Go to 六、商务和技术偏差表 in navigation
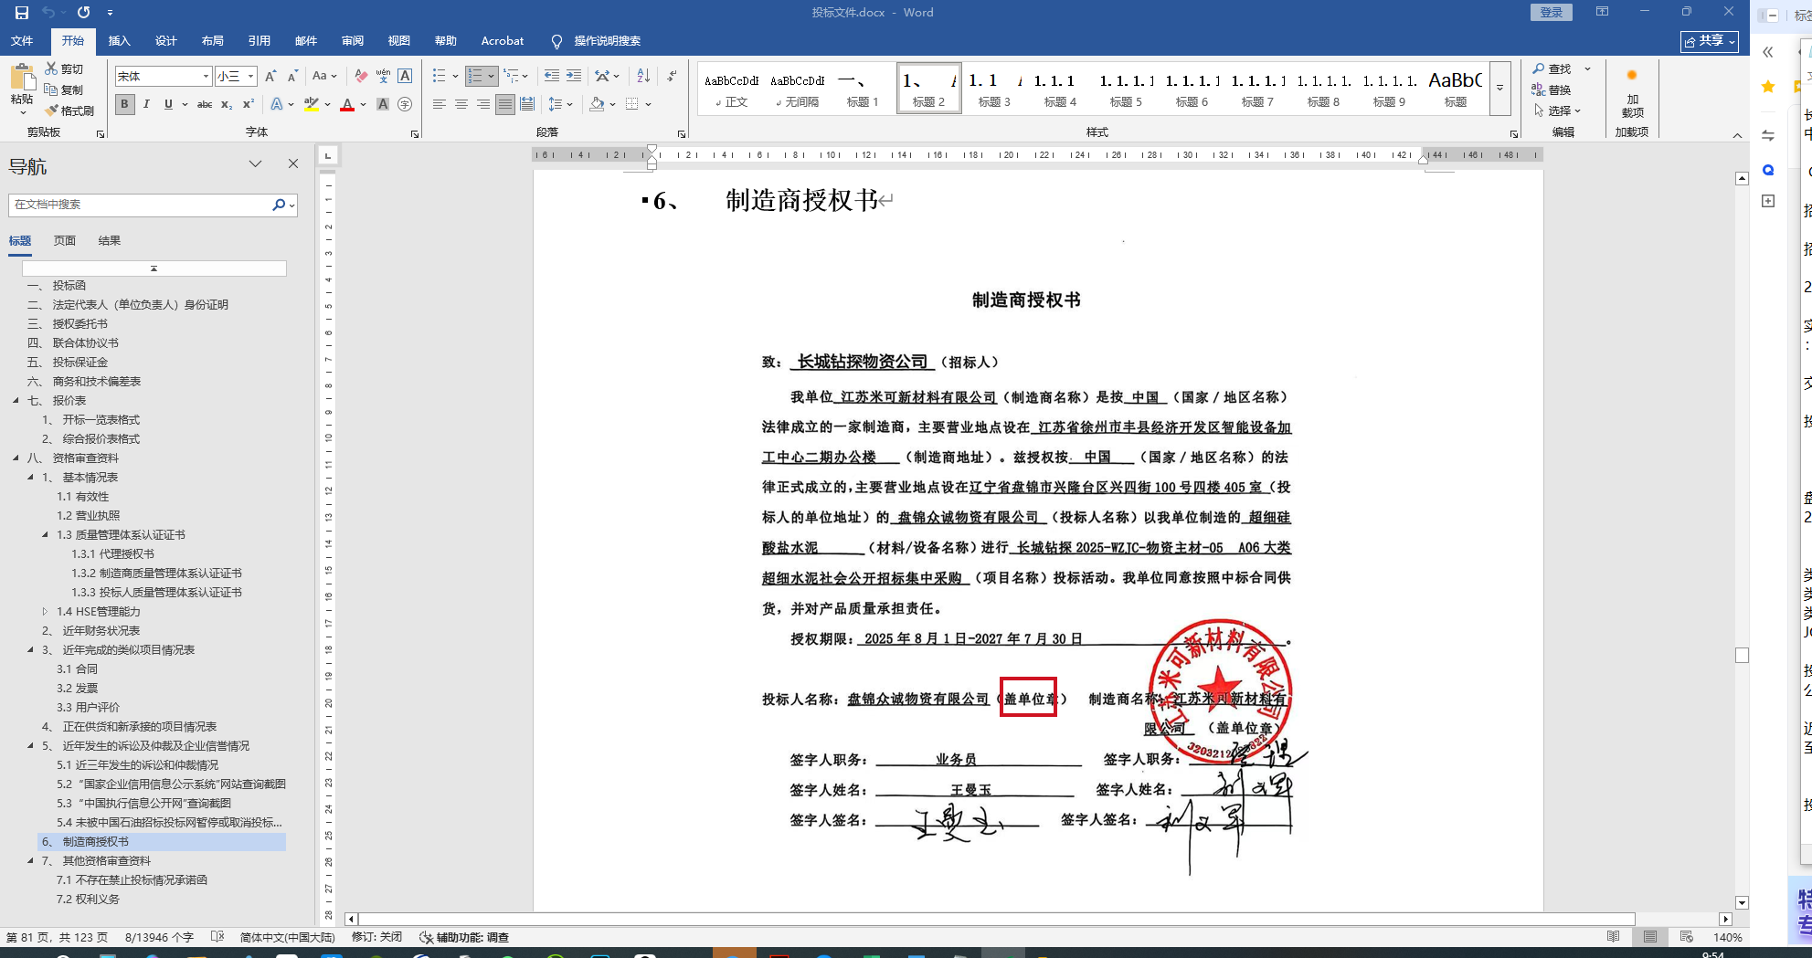The width and height of the screenshot is (1812, 958). click(84, 382)
